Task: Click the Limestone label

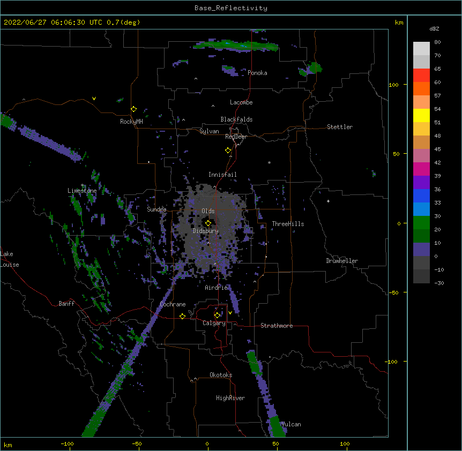Action: coord(82,191)
